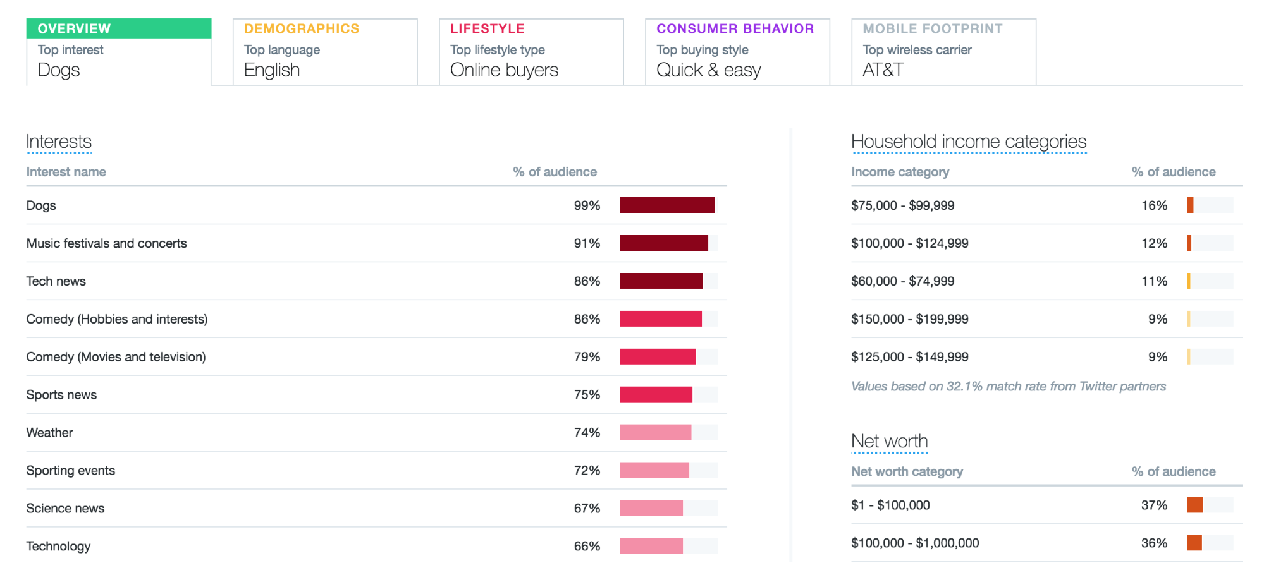This screenshot has width=1264, height=563.
Task: Click the Sports news percentage bar
Action: [x=656, y=395]
